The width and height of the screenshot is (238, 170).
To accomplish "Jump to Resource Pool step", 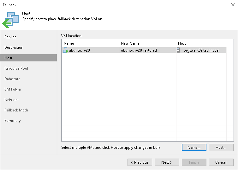I will click(16, 68).
